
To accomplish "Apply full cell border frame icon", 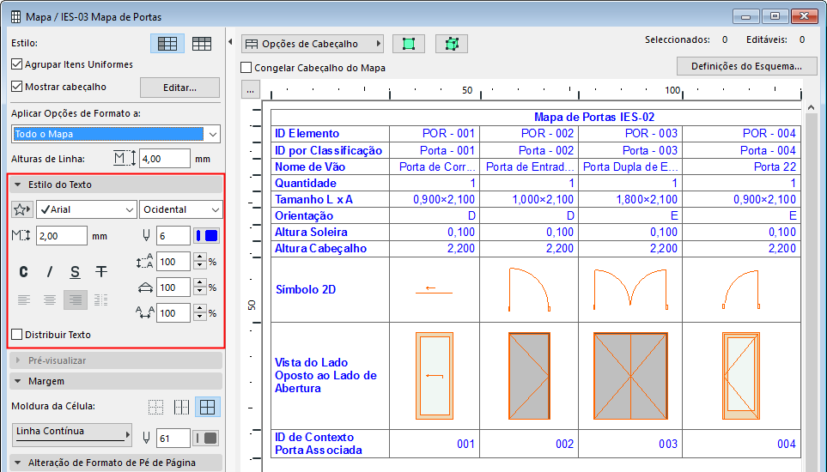I will (206, 407).
